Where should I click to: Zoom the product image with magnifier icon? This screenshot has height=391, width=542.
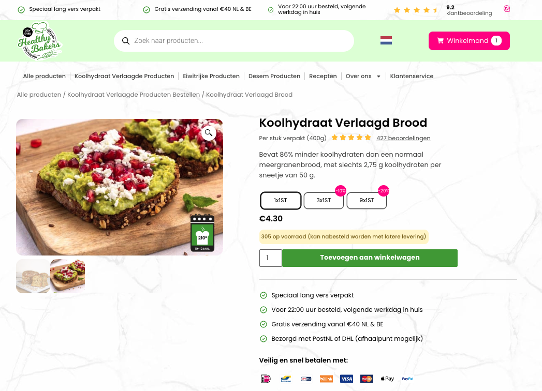(x=208, y=133)
